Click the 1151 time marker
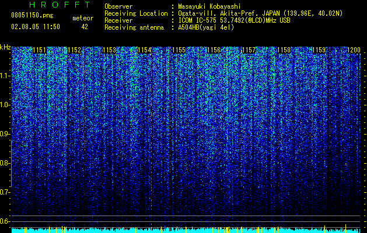This screenshot has width=367, height=233. pos(40,50)
